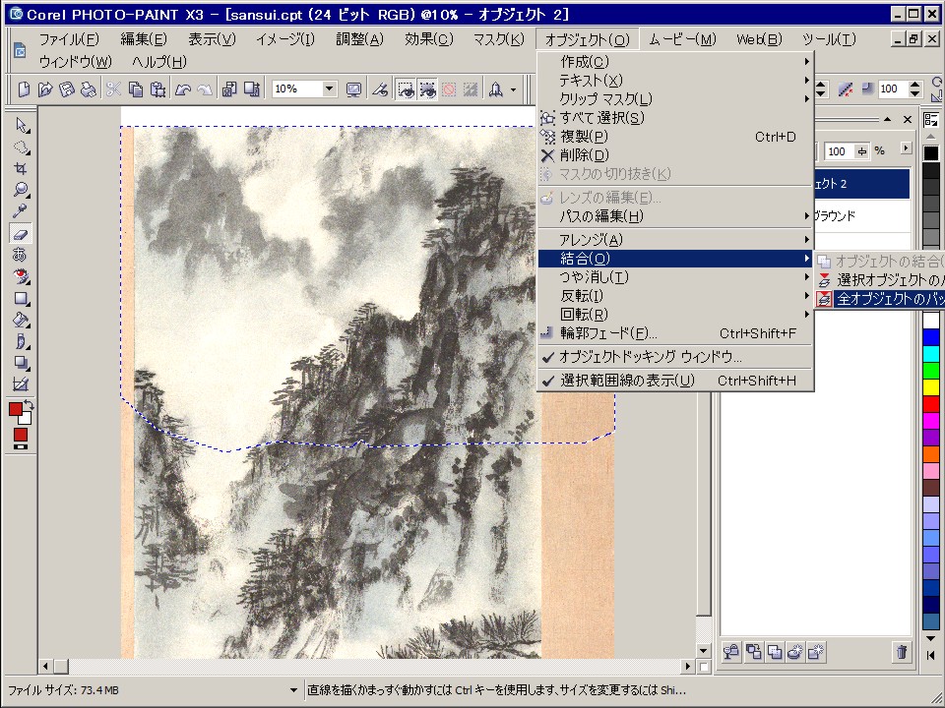Select the Rectangle shape tool
Image resolution: width=945 pixels, height=708 pixels.
pos(21,299)
